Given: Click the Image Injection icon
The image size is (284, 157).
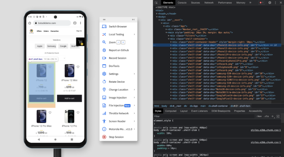Looking at the screenshot, I should pos(104,98).
